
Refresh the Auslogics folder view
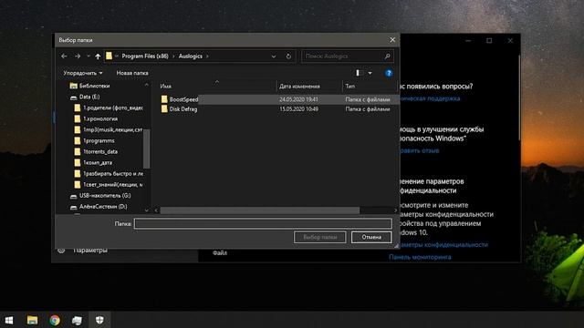(288, 56)
